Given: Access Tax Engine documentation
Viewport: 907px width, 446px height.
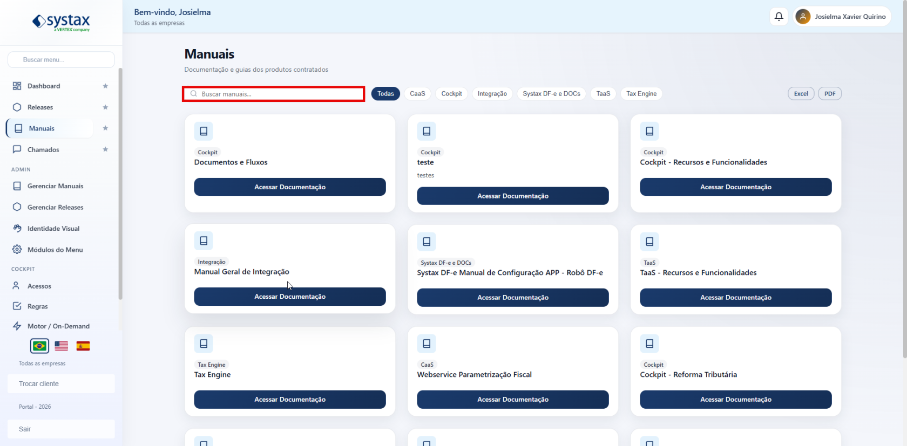Looking at the screenshot, I should pyautogui.click(x=290, y=400).
